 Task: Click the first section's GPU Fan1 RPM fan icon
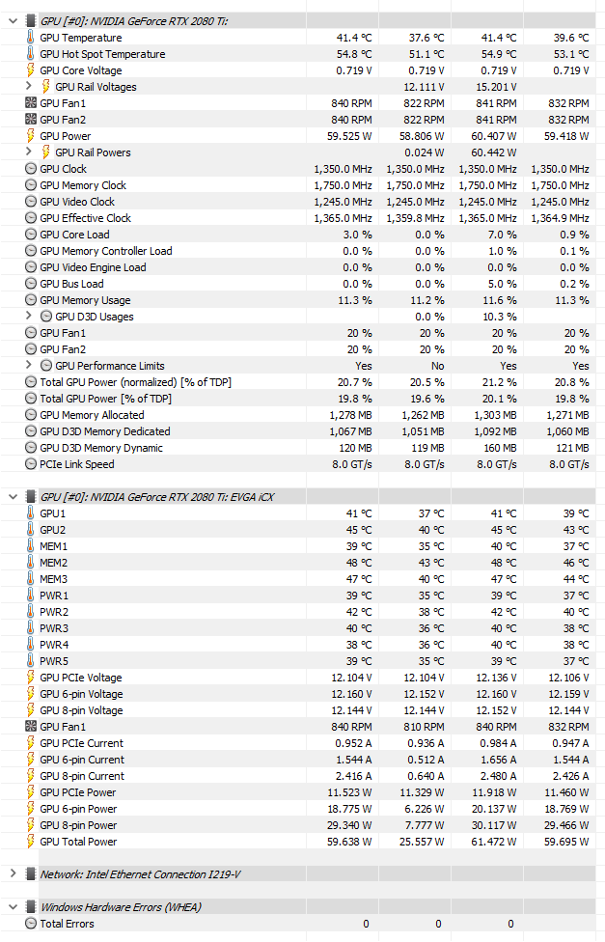(x=31, y=102)
